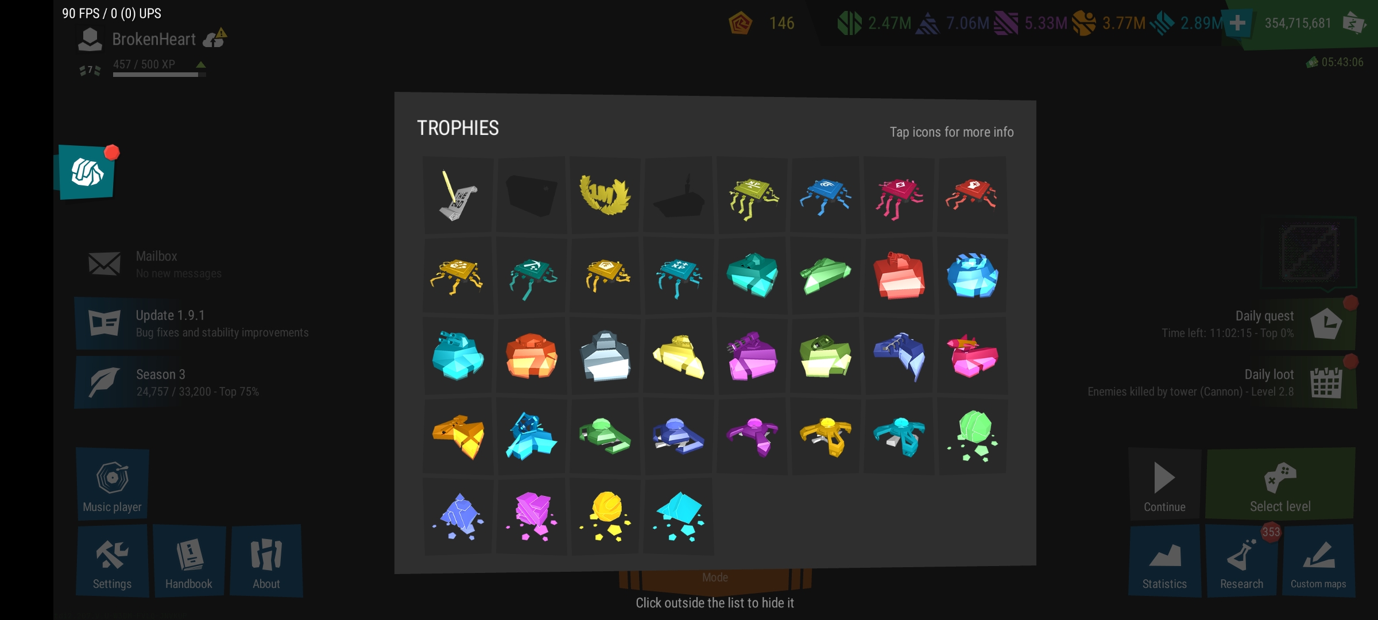Click Select level button
Image resolution: width=1378 pixels, height=620 pixels.
1280,483
